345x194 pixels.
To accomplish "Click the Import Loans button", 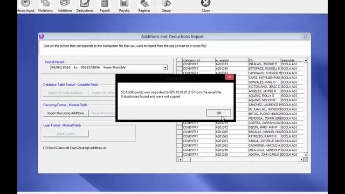I will [66, 134].
